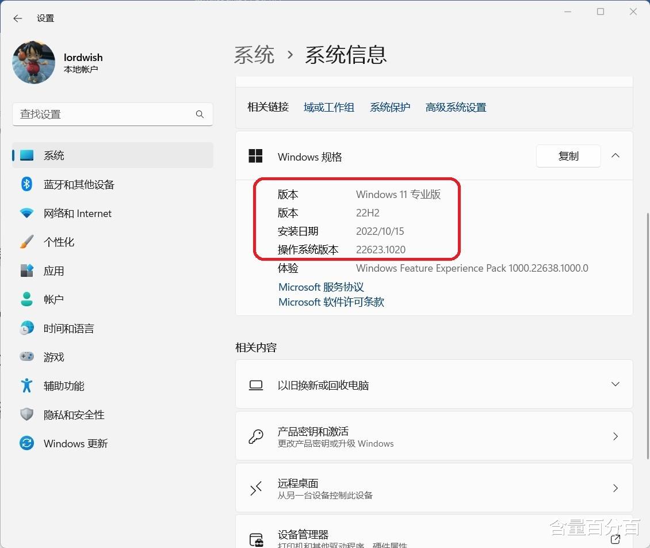Click the 设备管理器 toolbox icon
This screenshot has width=650, height=548.
(x=256, y=540)
